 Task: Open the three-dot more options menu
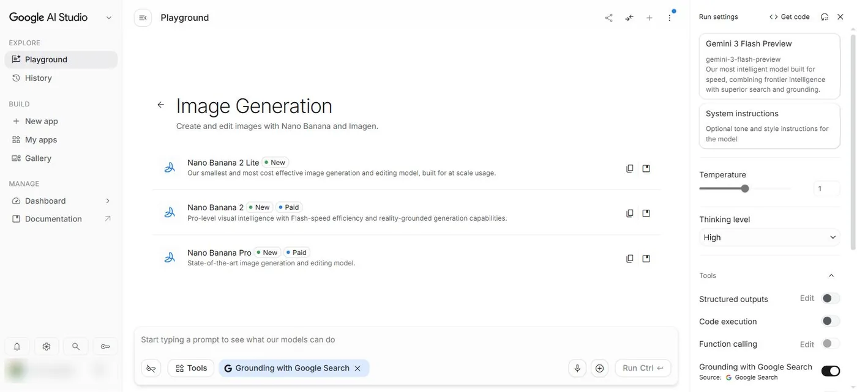[670, 18]
